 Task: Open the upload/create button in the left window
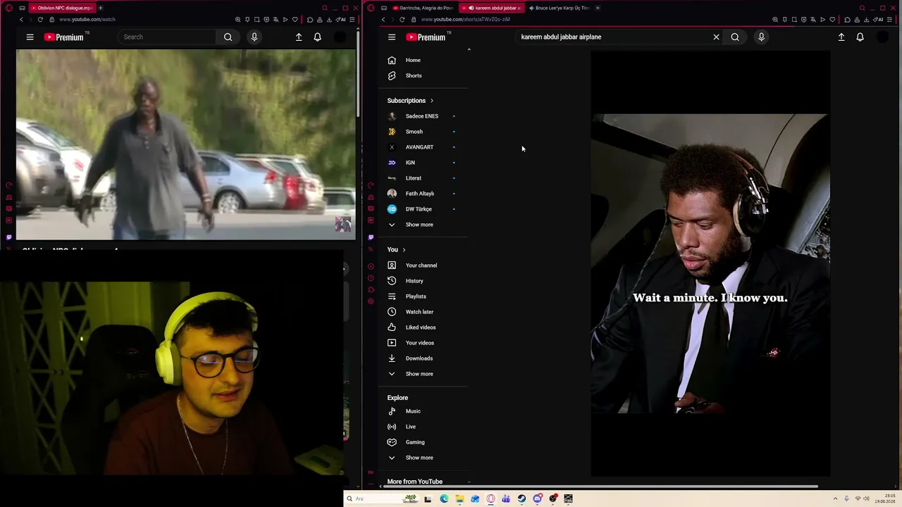coord(299,37)
